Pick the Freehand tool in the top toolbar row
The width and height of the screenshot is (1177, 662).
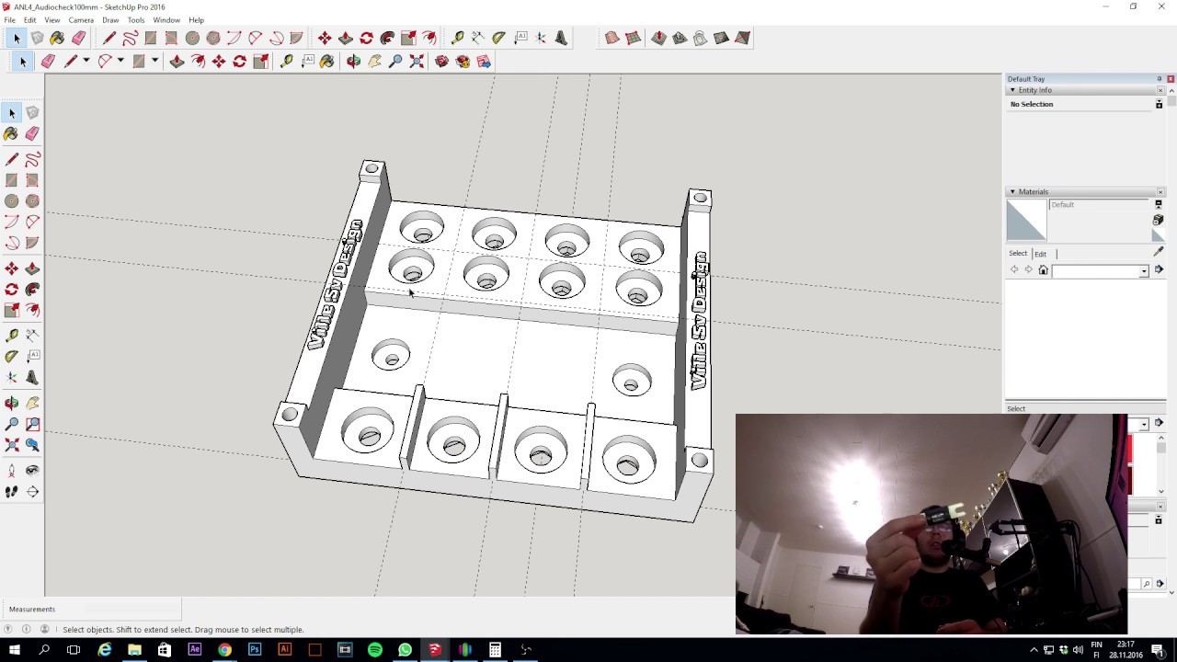pos(130,38)
